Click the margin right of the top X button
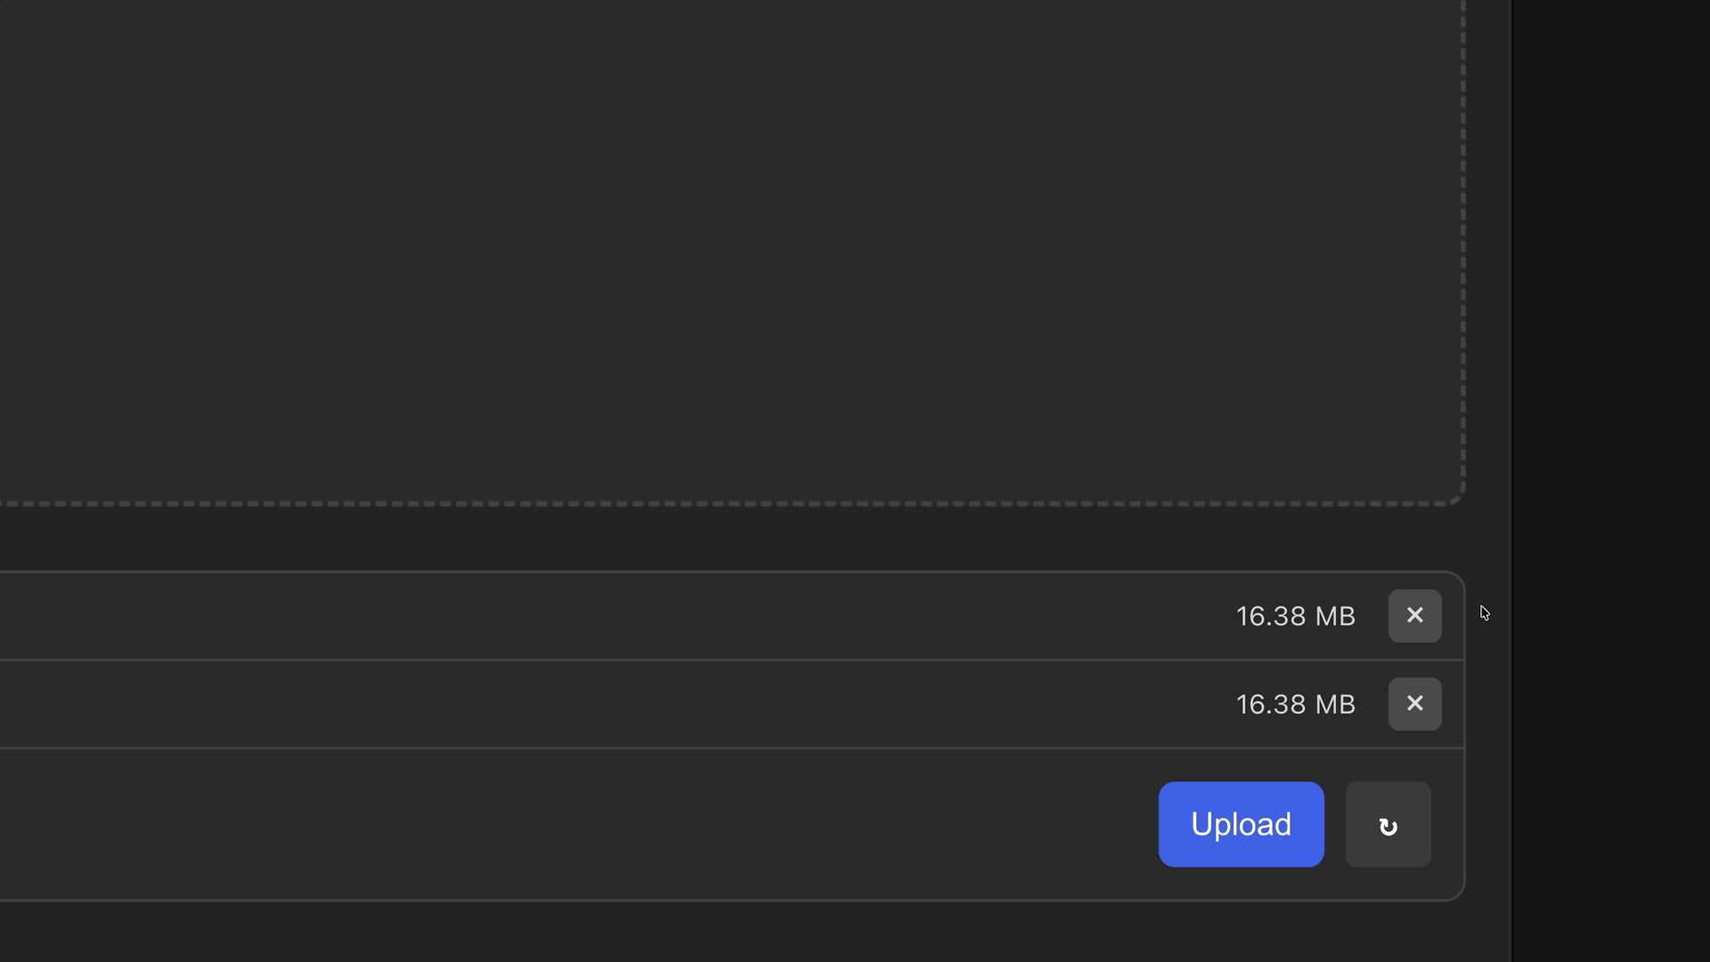Screen dimensions: 1710x962 point(1453,616)
